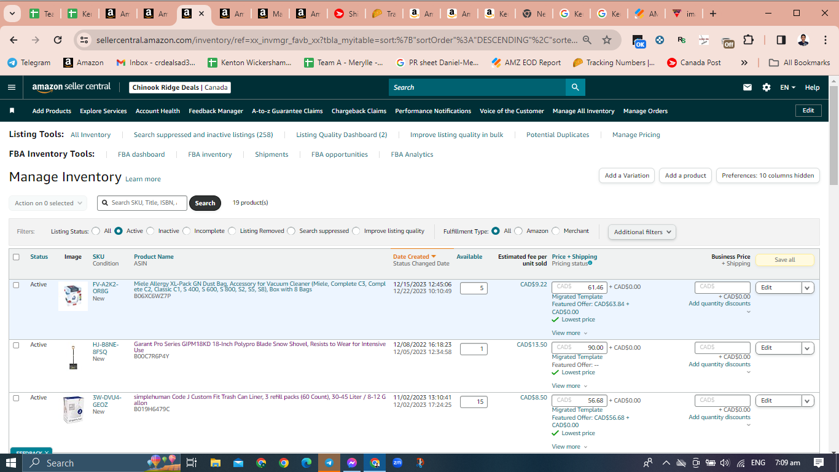Click the Miele Dust Bag product thumbnail
This screenshot has height=472, width=839.
(72, 297)
